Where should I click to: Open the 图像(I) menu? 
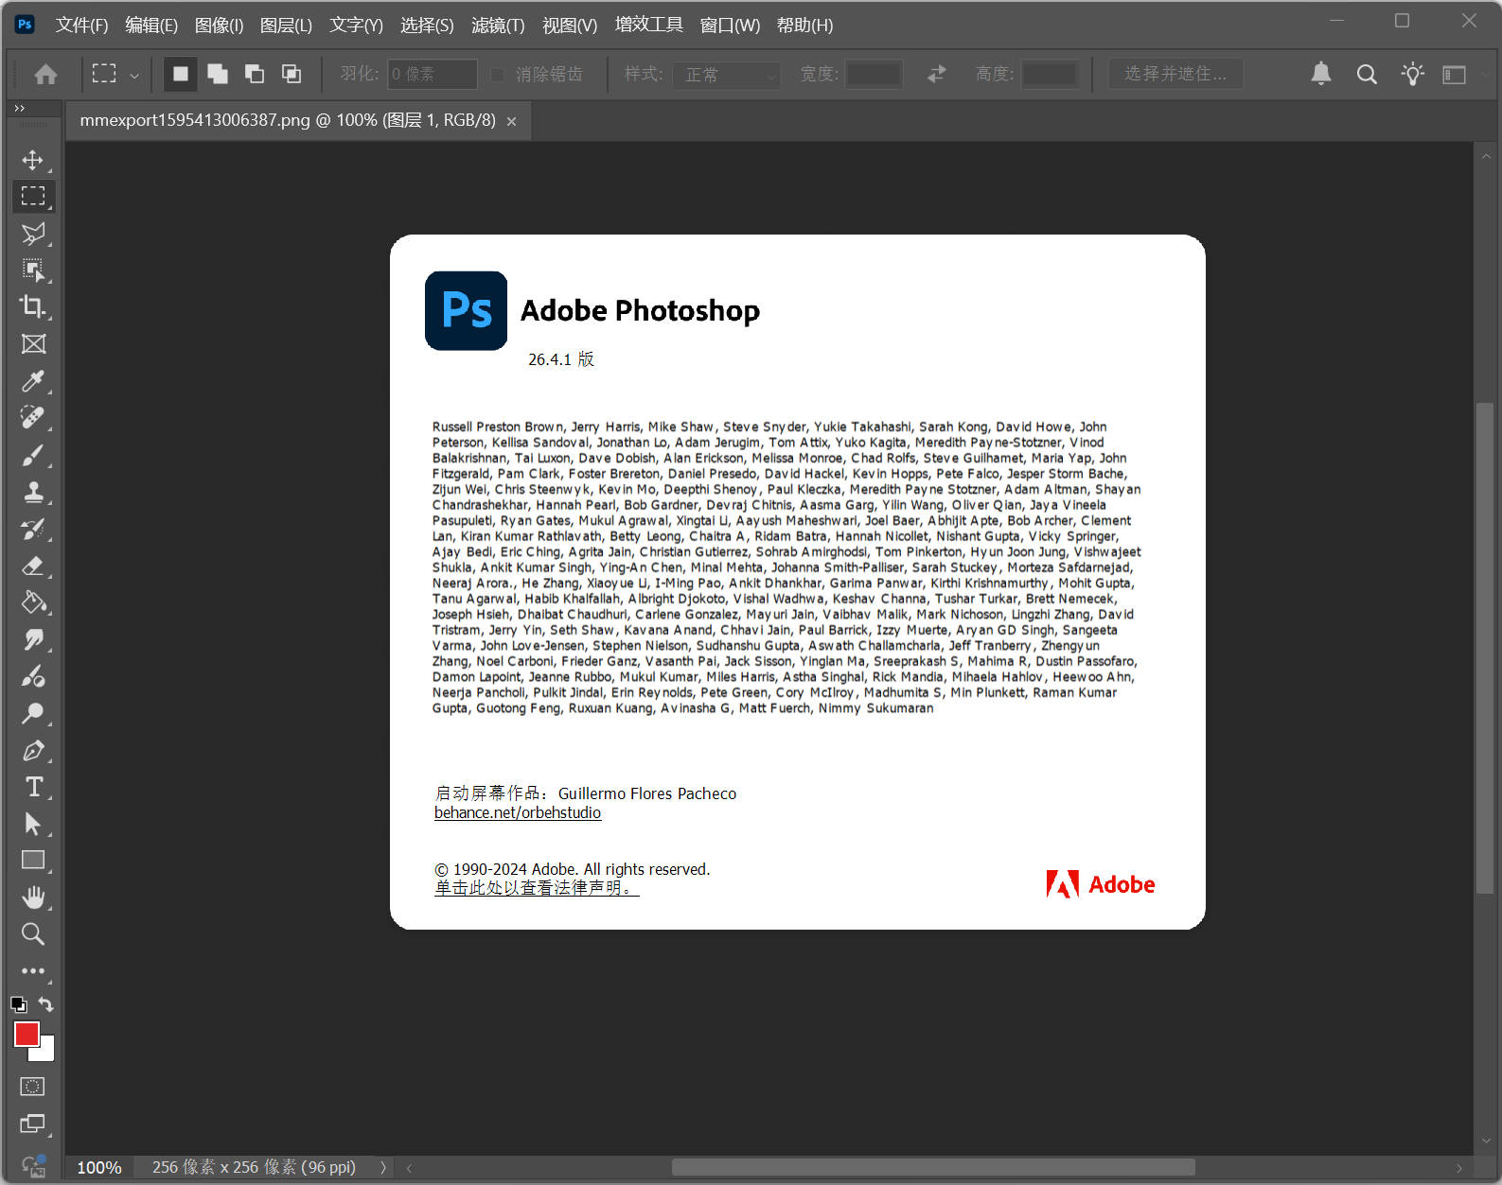(x=219, y=26)
